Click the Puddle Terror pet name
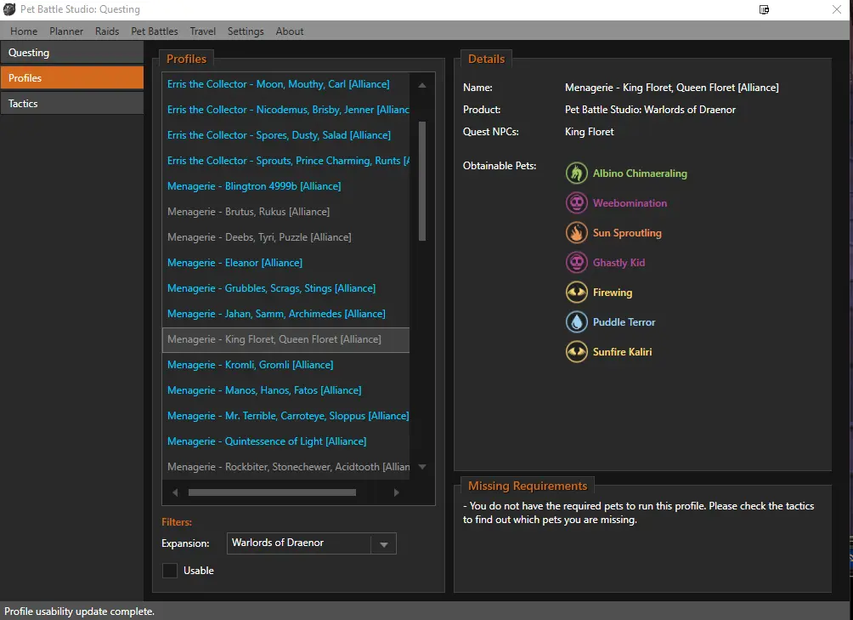 624,322
